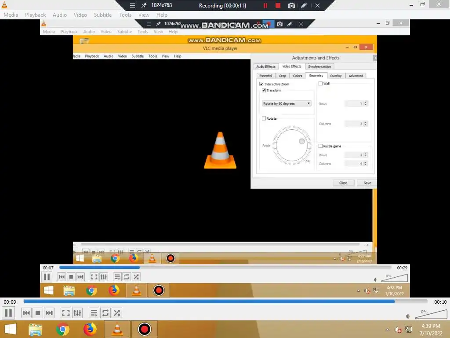
Task: Adjust the outermost volume slider at 0%
Action: pyautogui.click(x=431, y=315)
